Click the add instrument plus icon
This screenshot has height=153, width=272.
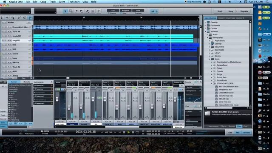click(x=51, y=82)
